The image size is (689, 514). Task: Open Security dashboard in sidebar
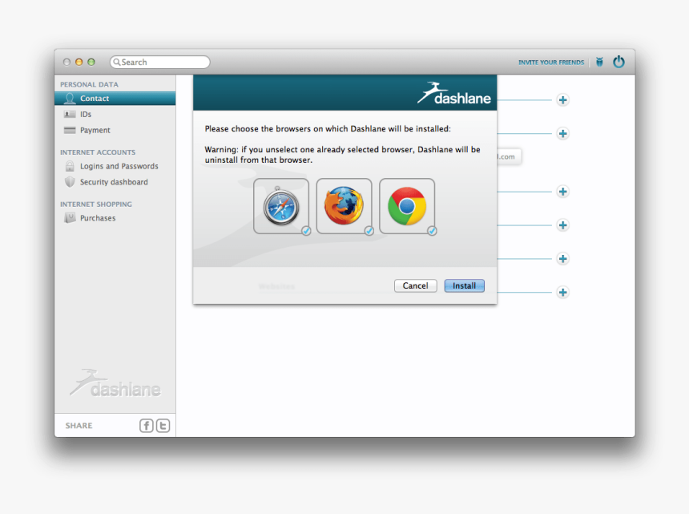[115, 182]
